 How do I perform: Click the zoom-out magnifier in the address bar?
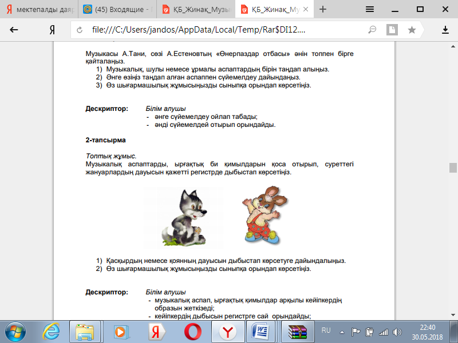pos(372,30)
